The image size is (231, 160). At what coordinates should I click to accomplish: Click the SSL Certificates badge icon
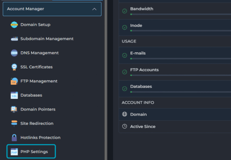point(14,67)
